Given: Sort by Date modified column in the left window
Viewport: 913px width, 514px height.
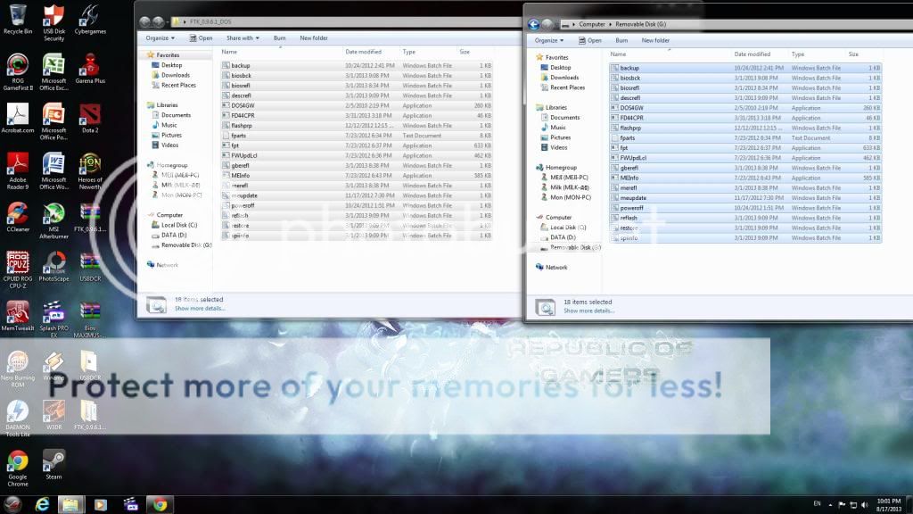Looking at the screenshot, I should 363,52.
